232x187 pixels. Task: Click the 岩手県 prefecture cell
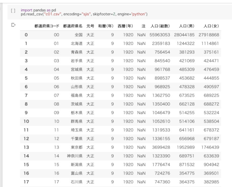pos(77,61)
